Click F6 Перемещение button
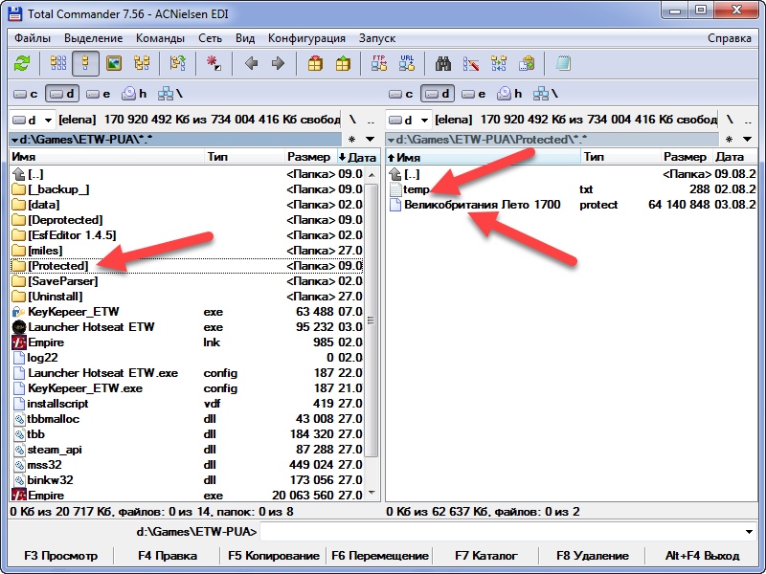The width and height of the screenshot is (766, 574). [380, 556]
